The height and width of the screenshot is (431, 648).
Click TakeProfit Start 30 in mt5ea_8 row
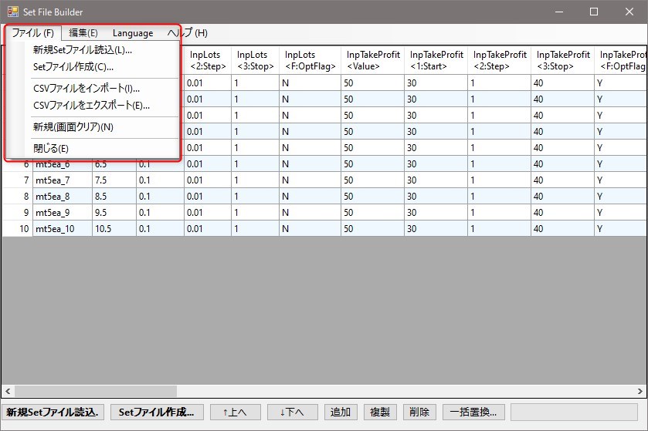[x=436, y=197]
